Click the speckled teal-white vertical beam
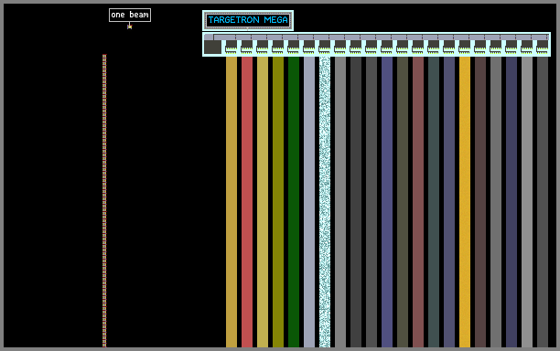The width and height of the screenshot is (560, 351). point(325,202)
